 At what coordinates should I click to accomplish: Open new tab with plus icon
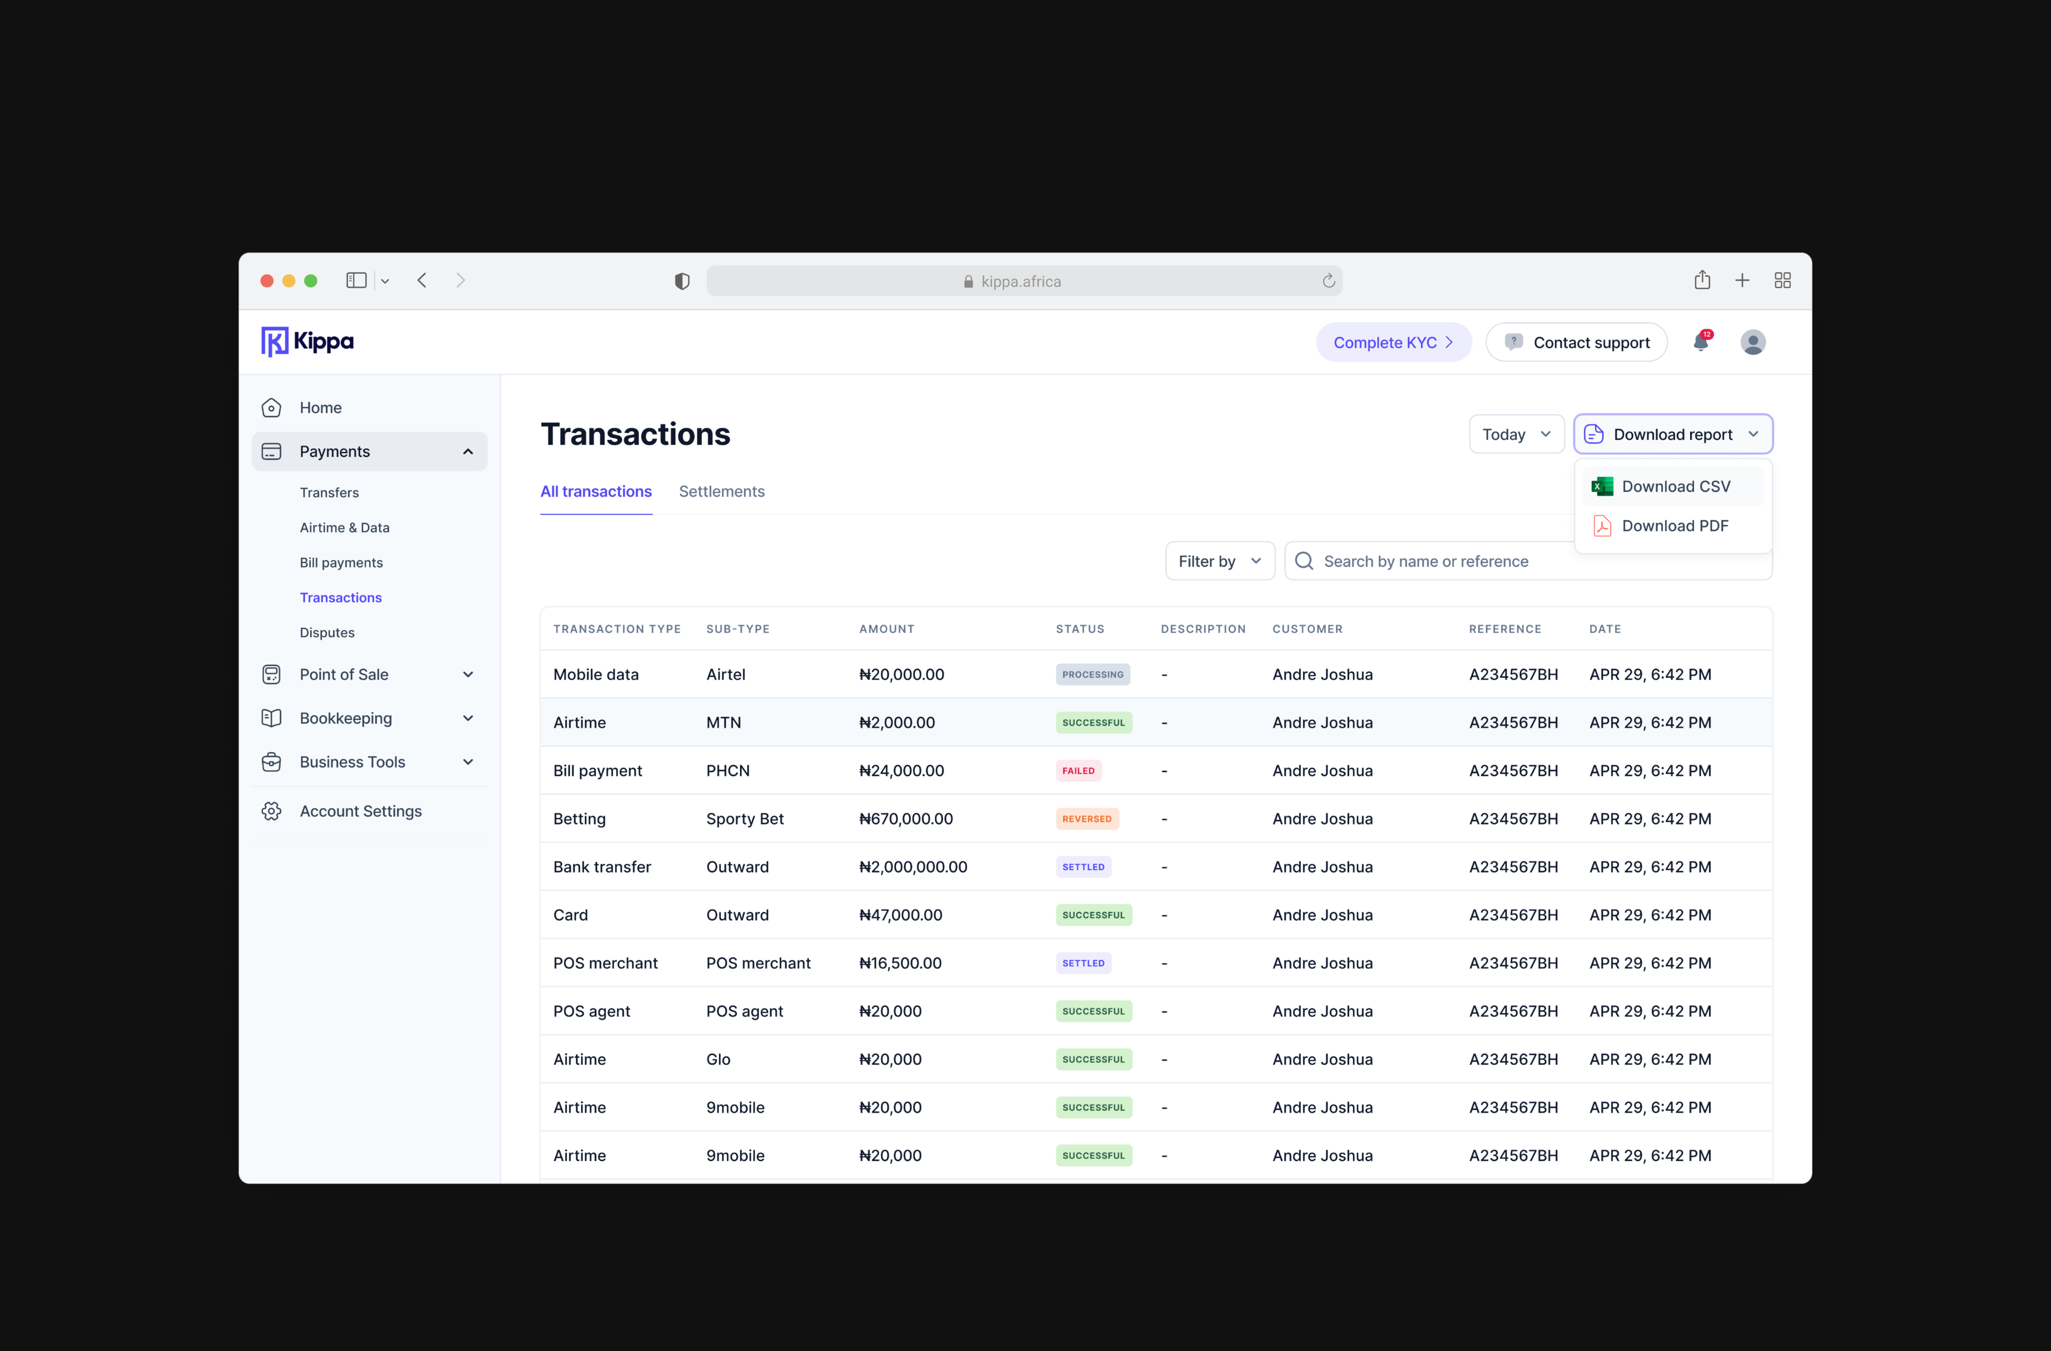1741,280
